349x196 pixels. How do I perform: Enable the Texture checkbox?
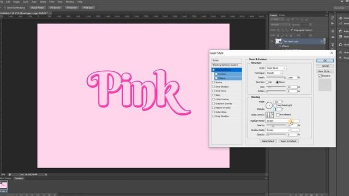tap(216, 78)
